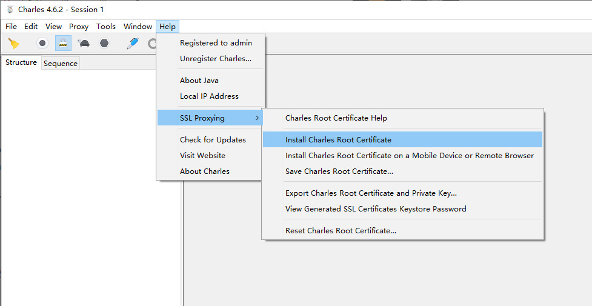The width and height of the screenshot is (592, 306).
Task: Choose Install Charles Root Certificate
Action: [x=402, y=140]
